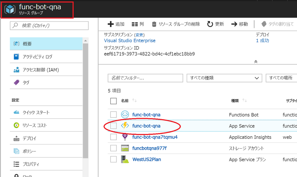Open 概要 in the sidebar
This screenshot has height=177, width=297.
click(x=46, y=44)
